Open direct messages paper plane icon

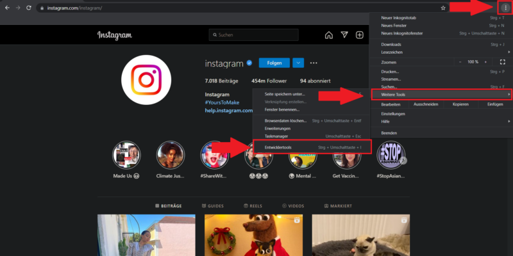tap(344, 35)
